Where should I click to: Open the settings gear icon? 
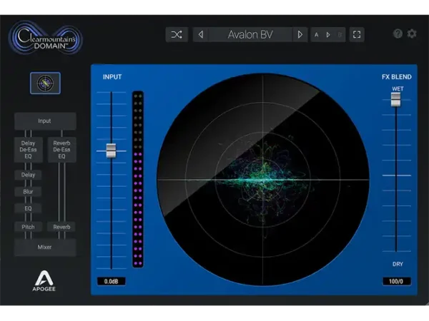coord(412,34)
